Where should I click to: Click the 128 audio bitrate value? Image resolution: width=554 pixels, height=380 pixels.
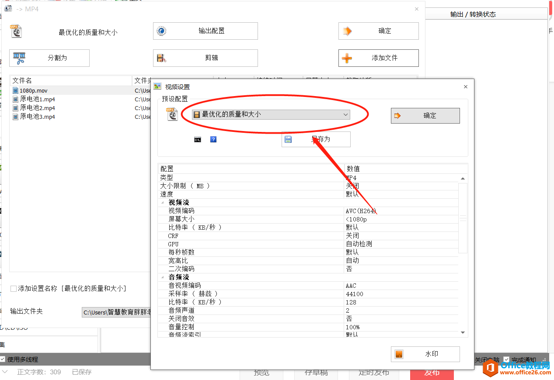click(x=351, y=302)
